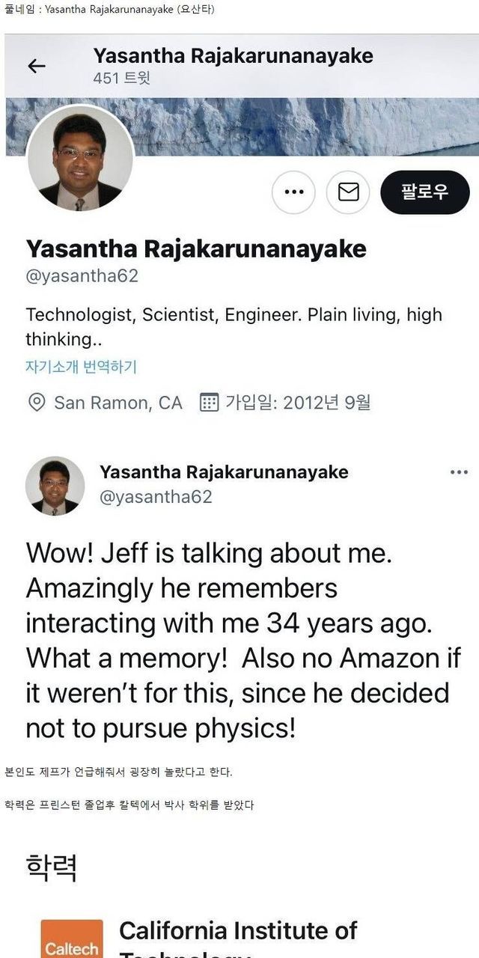
Task: Click the 가입일: 2012년 9월 text
Action: point(297,403)
